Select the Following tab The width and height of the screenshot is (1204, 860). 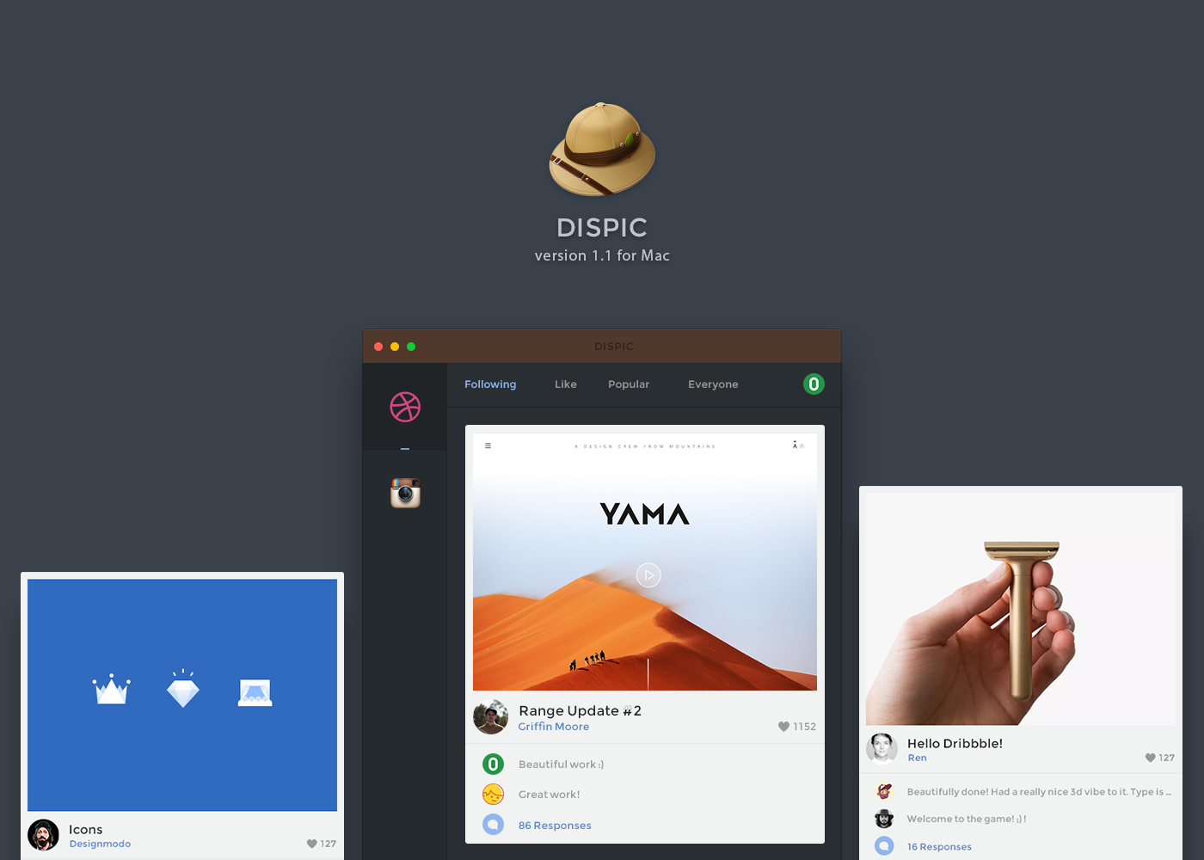(490, 384)
